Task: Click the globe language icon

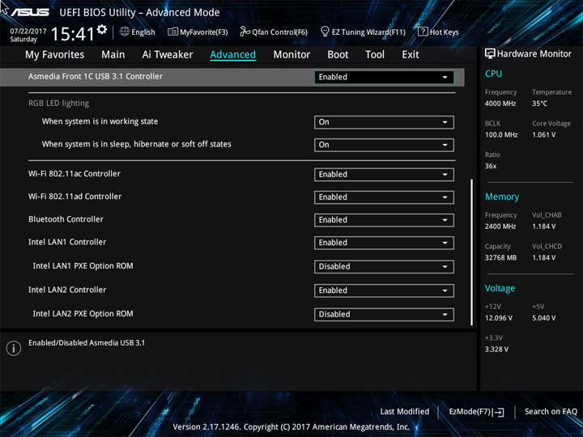Action: pyautogui.click(x=125, y=32)
